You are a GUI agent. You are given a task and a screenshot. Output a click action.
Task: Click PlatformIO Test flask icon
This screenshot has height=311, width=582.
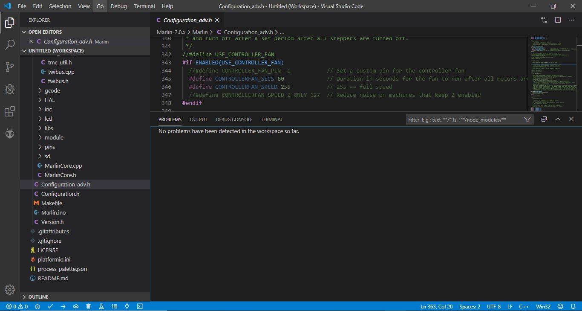point(101,306)
